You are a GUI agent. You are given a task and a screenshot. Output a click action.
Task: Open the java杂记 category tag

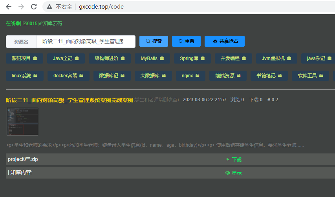coord(319,58)
